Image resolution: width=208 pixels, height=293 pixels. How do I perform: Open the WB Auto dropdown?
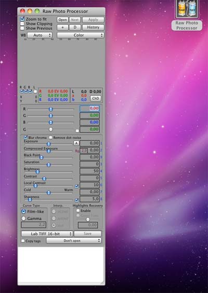pos(40,35)
